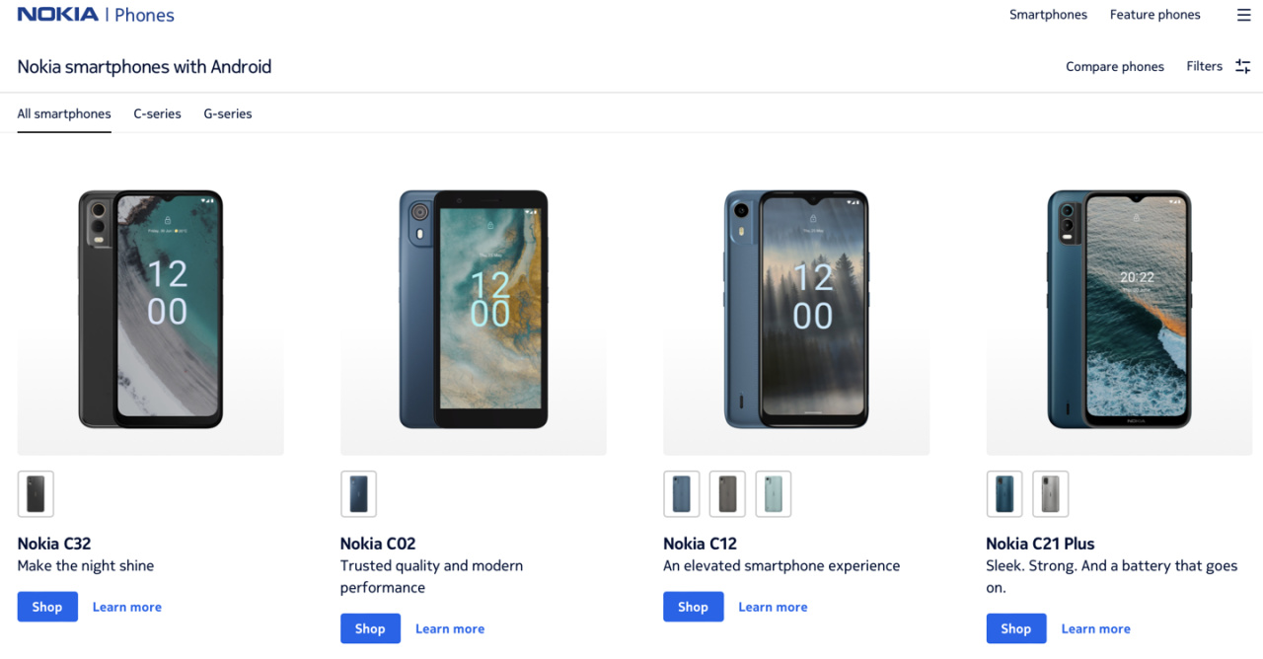Select the Nokia C02 blue color swatch

point(358,494)
